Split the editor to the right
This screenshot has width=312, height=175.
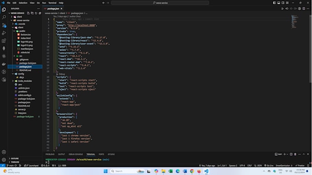pyautogui.click(x=304, y=9)
